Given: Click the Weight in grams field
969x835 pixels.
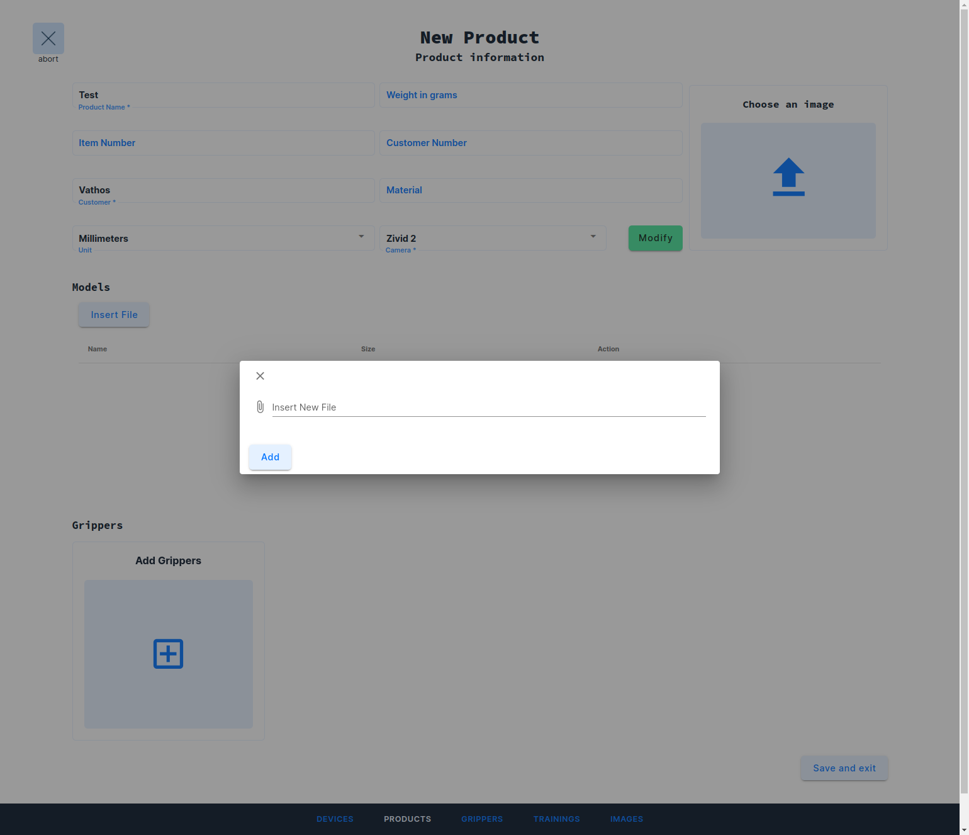Looking at the screenshot, I should [530, 95].
